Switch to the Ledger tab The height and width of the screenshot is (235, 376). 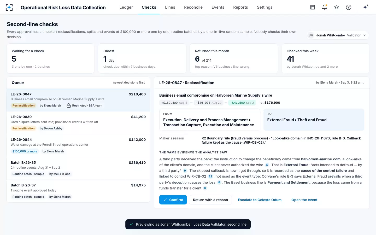pos(126,7)
